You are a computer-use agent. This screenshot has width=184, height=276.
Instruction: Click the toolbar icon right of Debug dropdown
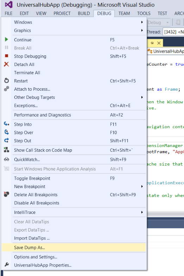pos(178,22)
